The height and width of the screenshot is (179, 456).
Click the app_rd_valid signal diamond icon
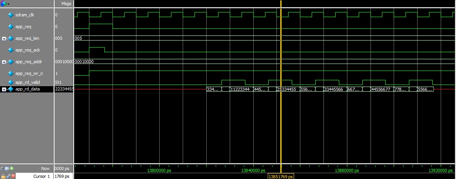[x=11, y=82]
